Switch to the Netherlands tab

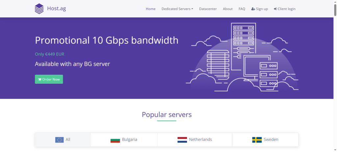195,140
